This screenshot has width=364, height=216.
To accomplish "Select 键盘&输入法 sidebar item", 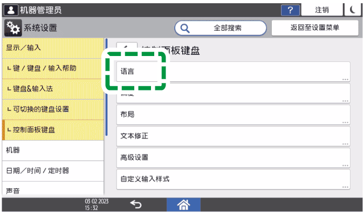I will pos(53,89).
